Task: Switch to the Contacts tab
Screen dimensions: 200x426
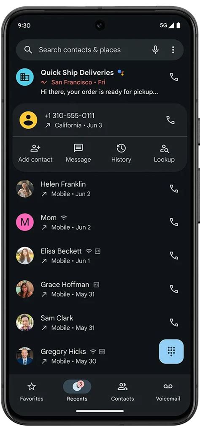Action: point(122,392)
